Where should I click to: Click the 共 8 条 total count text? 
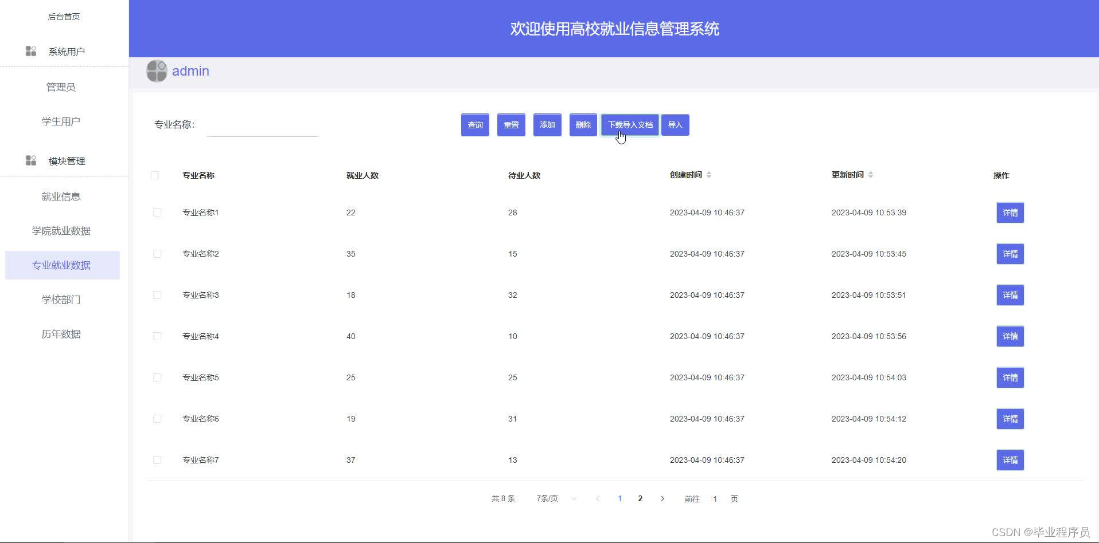point(503,499)
